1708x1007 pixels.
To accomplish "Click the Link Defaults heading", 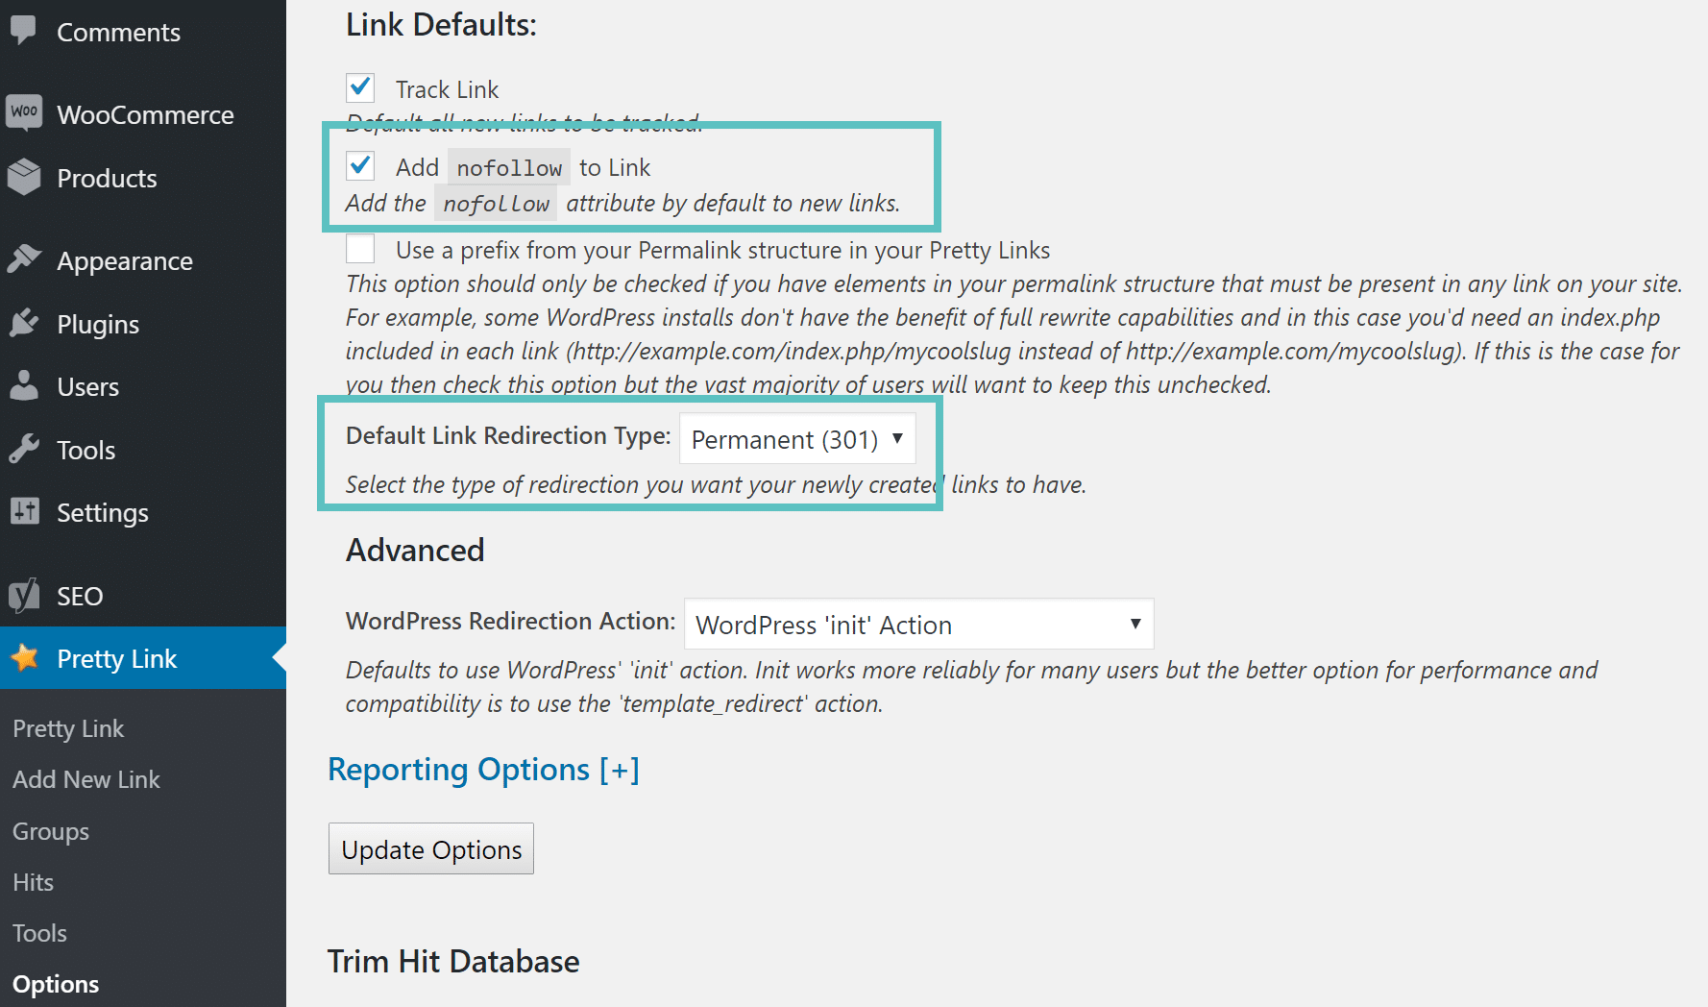I will [441, 24].
